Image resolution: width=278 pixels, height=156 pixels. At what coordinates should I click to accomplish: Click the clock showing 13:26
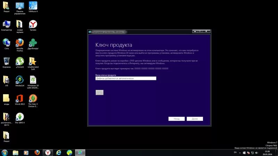click(x=267, y=153)
